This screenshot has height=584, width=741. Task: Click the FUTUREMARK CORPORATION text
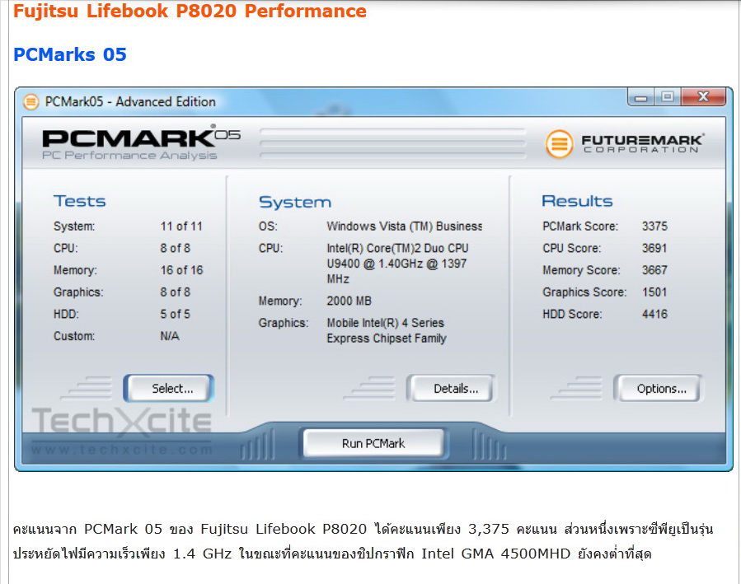(642, 143)
